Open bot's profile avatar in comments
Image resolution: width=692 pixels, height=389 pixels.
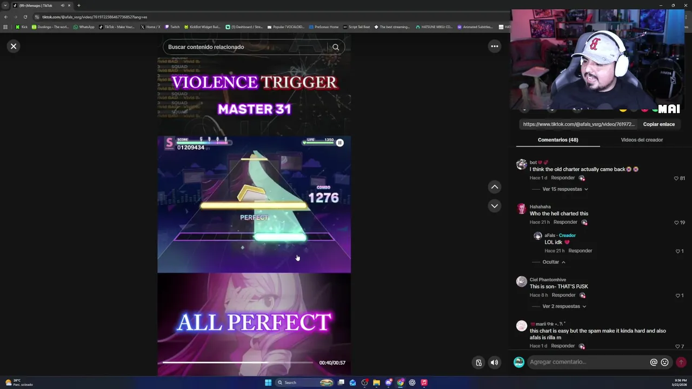pyautogui.click(x=521, y=164)
